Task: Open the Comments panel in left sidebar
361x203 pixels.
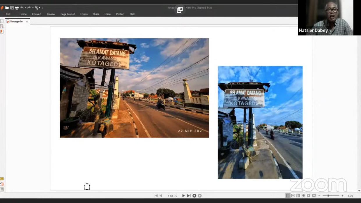Action: point(2,179)
